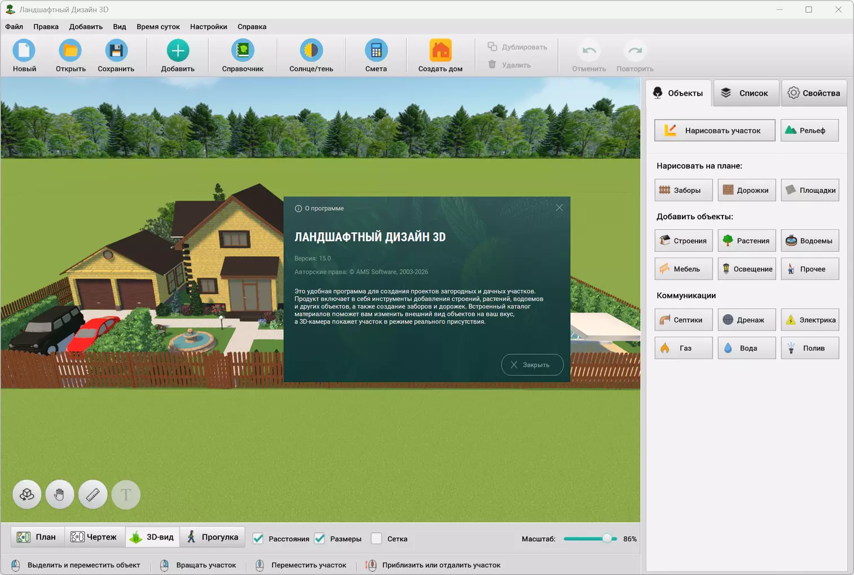Screen dimensions: 854x575
Task: Save the project with Сохранить
Action: (x=116, y=56)
